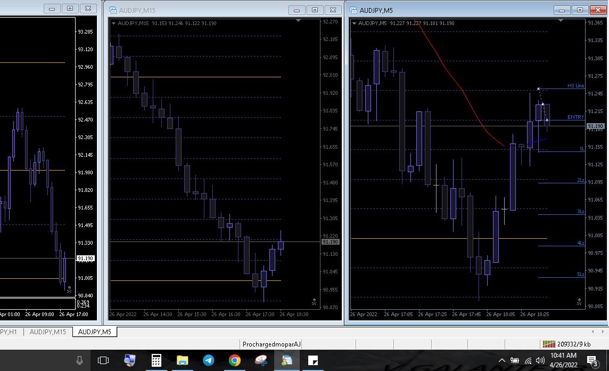Click the Task View taskbar icon
609x371 pixels.
click(103, 360)
